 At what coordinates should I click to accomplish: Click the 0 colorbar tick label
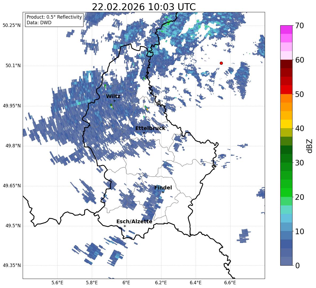point(297,265)
